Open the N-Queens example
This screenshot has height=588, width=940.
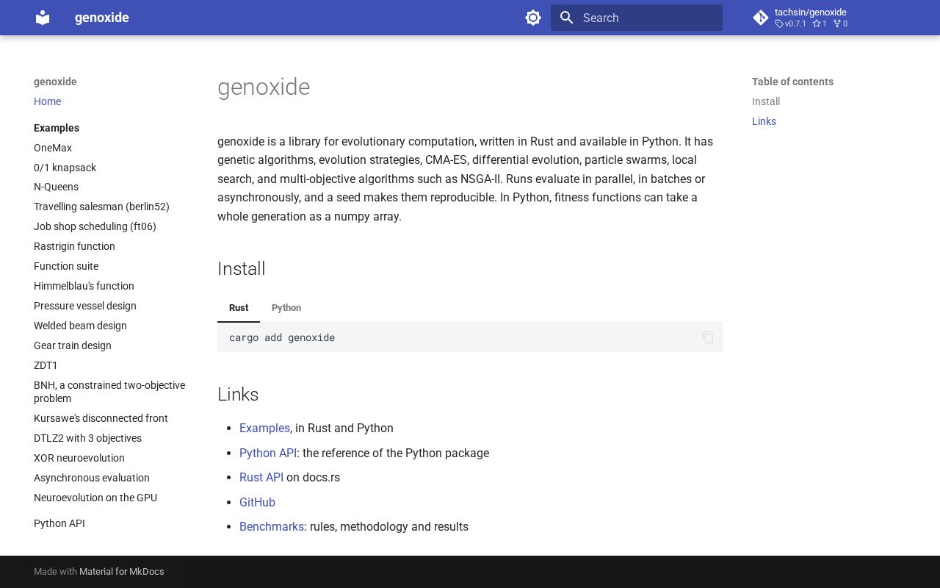tap(56, 187)
